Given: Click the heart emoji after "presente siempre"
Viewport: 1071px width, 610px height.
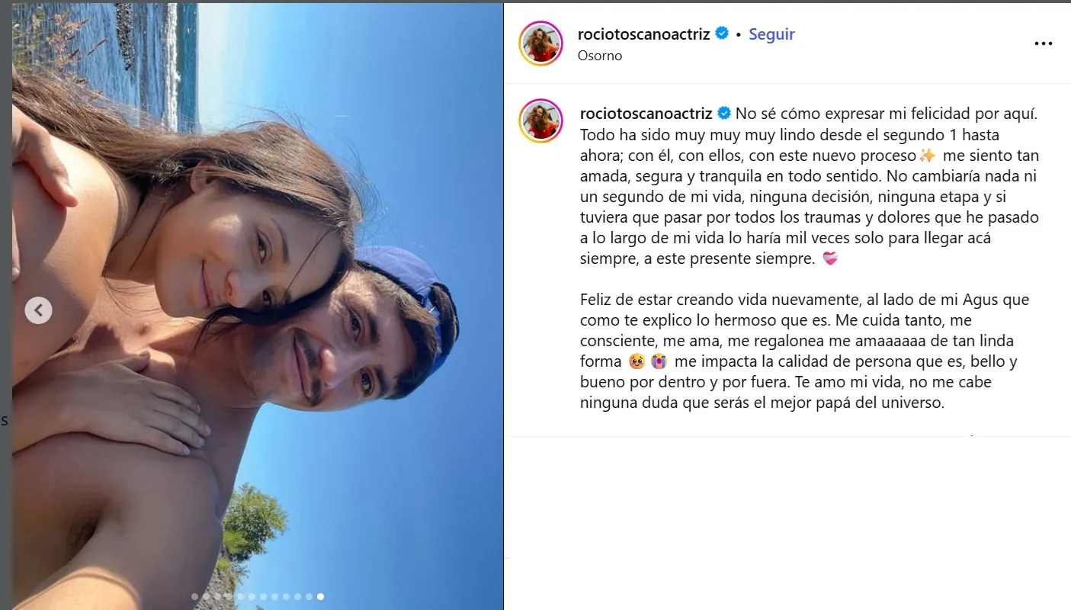Looking at the screenshot, I should tap(830, 259).
